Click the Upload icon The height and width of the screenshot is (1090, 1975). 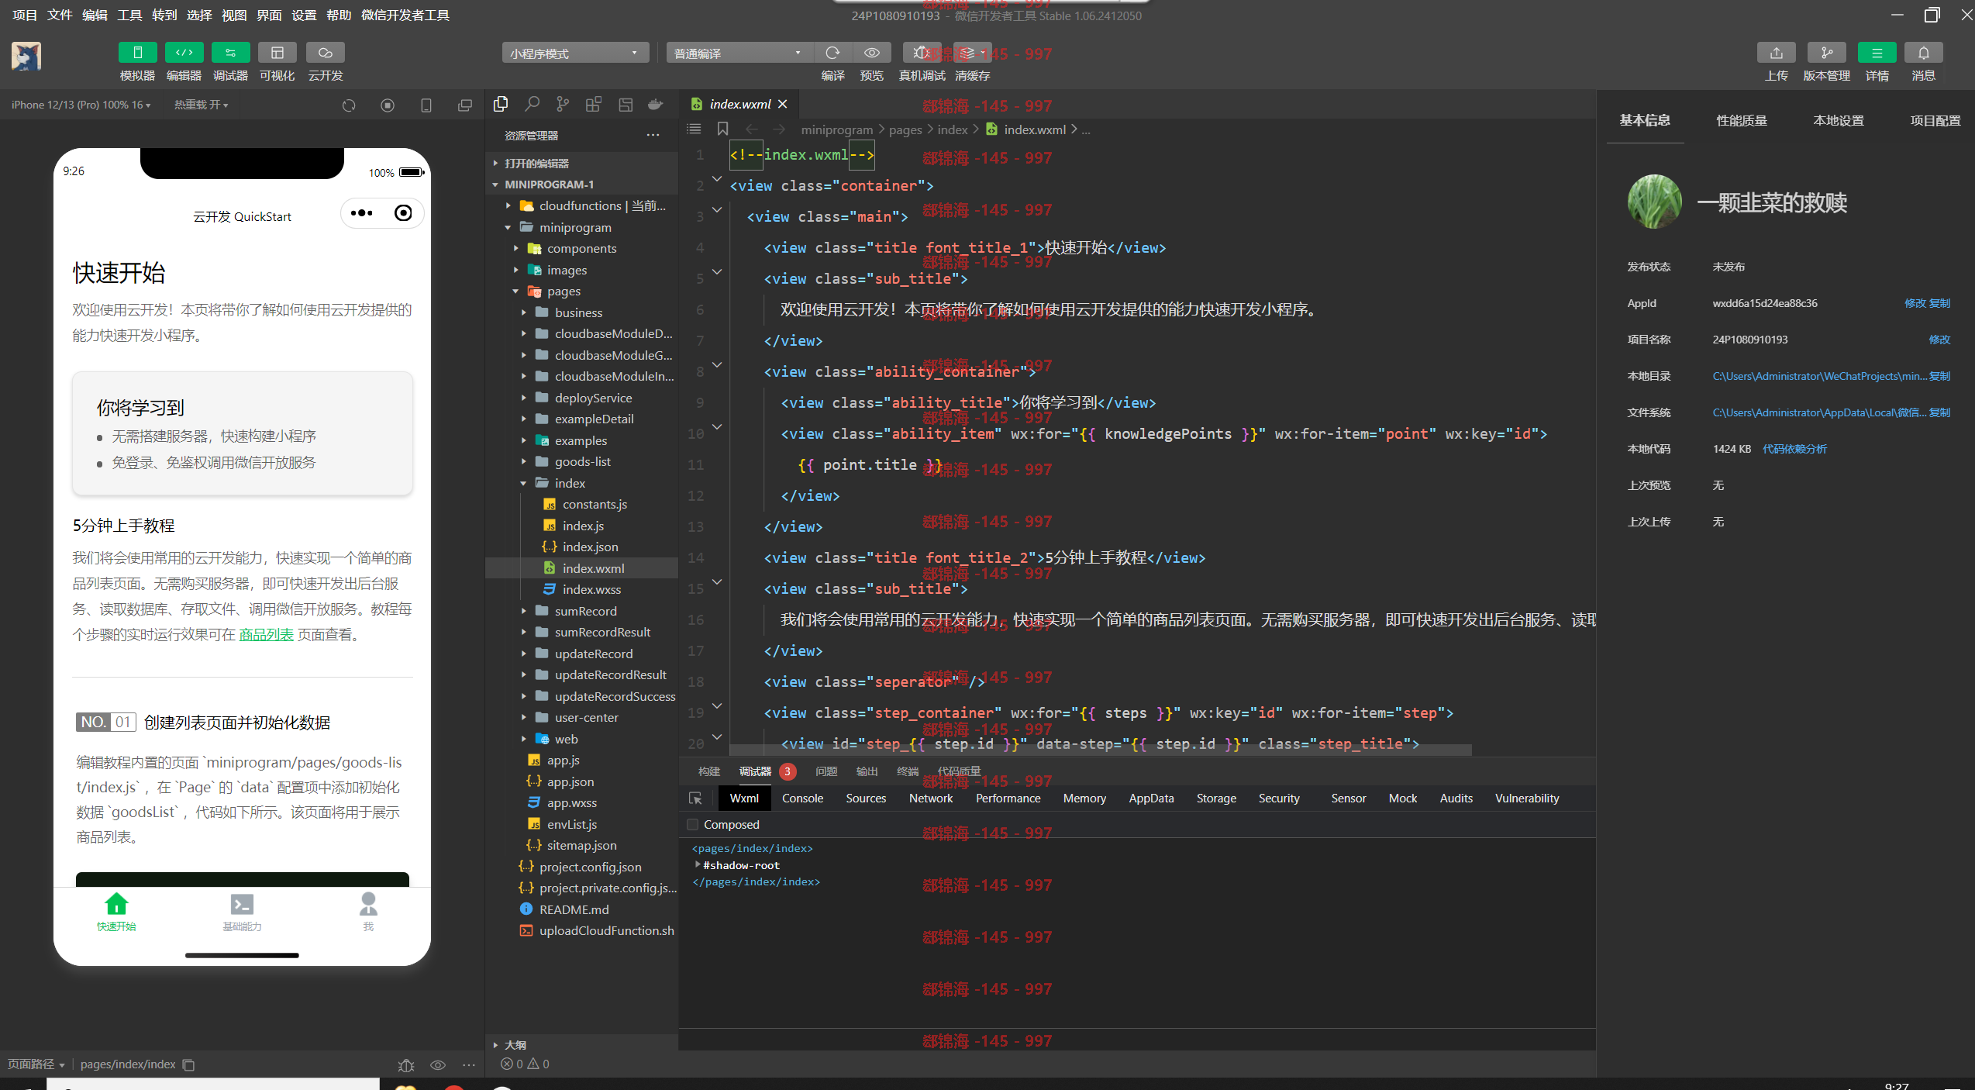(x=1776, y=53)
